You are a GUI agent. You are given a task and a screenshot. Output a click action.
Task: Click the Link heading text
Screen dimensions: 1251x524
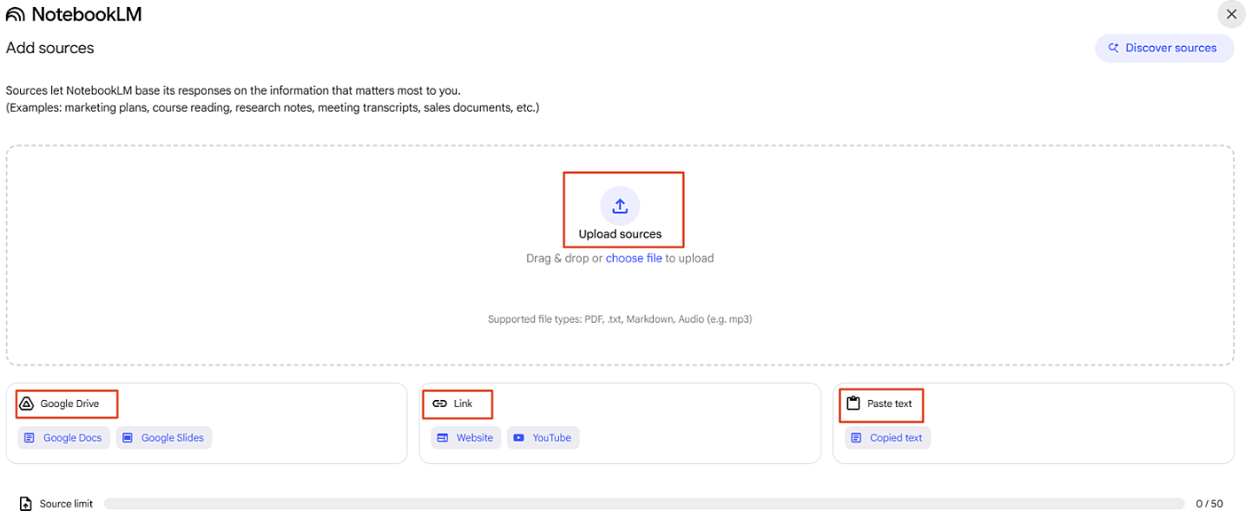pos(463,403)
